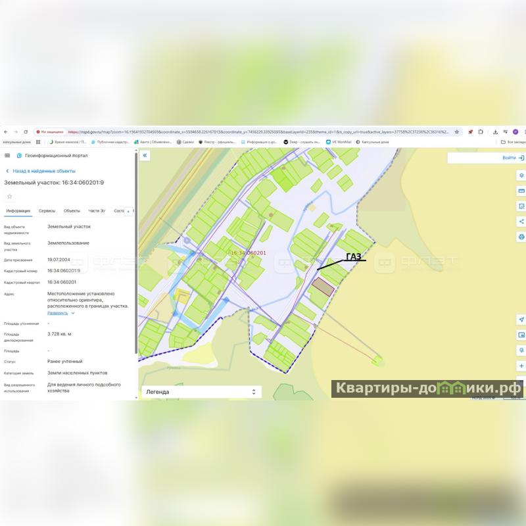Click the left panel vertical scrollbar
This screenshot has height=526, width=526.
coord(136,263)
